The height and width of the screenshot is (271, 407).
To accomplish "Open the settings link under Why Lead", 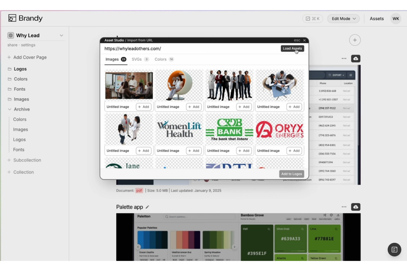I will [x=28, y=45].
